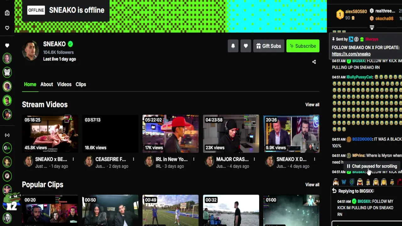Click the gift count icon under alex580580

coord(353,18)
